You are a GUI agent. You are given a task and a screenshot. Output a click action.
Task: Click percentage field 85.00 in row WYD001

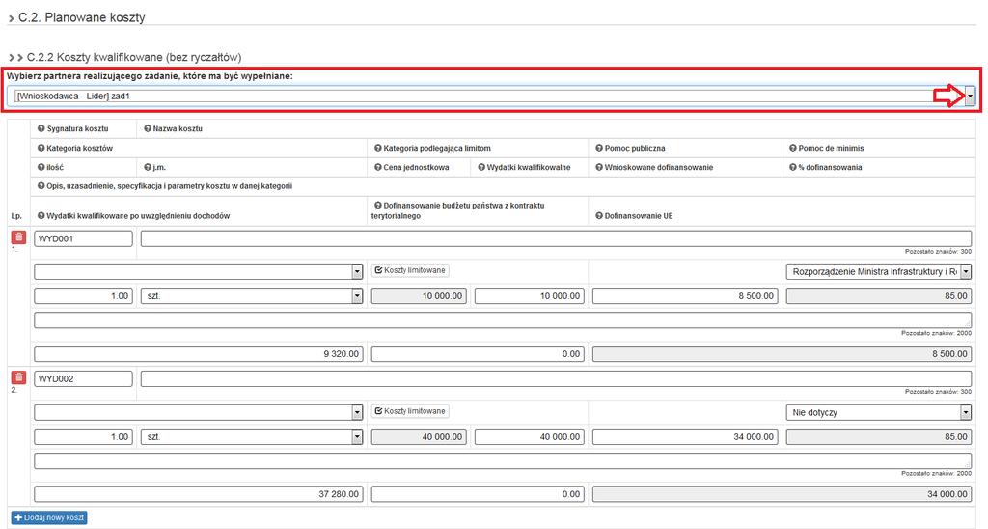tap(878, 295)
